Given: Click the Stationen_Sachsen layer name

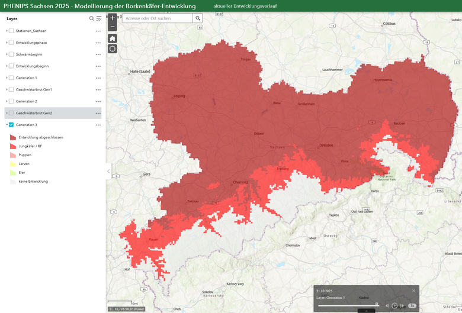Looking at the screenshot, I should [x=31, y=31].
